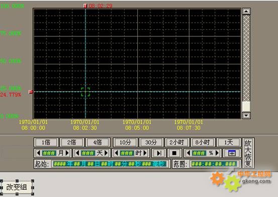Screen dimensions: 278x197
Task: Choose the 4倍 zoom button
Action: (x=98, y=142)
